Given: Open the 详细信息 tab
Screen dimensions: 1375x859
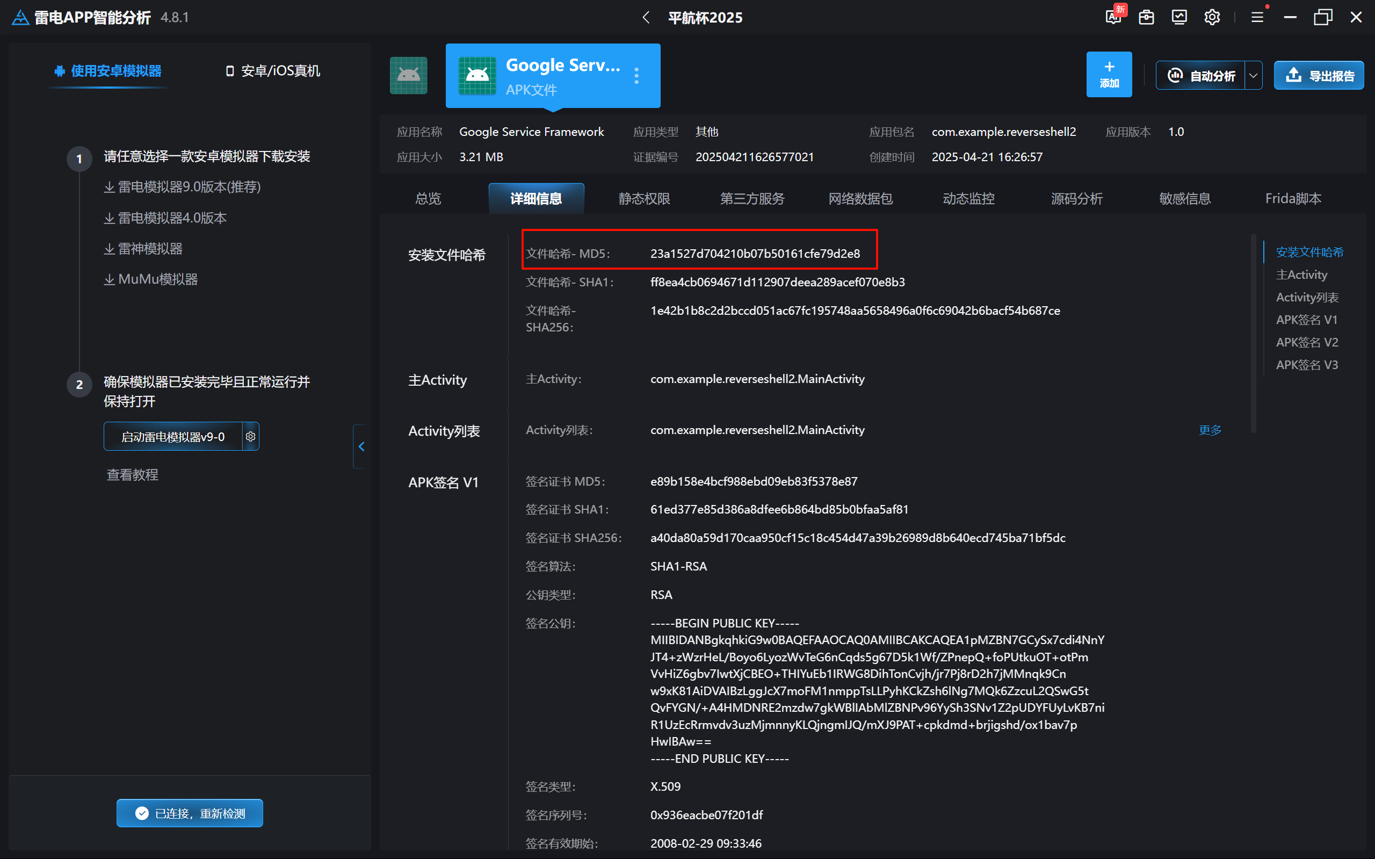Looking at the screenshot, I should pyautogui.click(x=536, y=198).
